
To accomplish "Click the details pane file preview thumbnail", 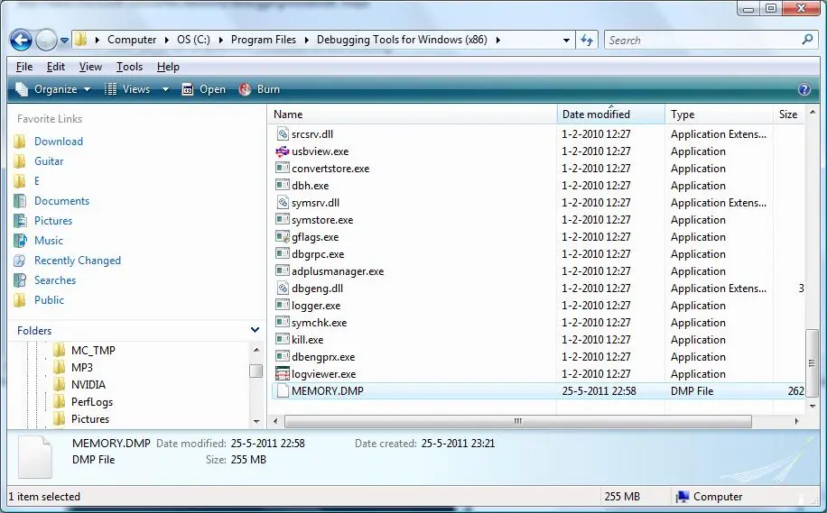I will pos(35,456).
